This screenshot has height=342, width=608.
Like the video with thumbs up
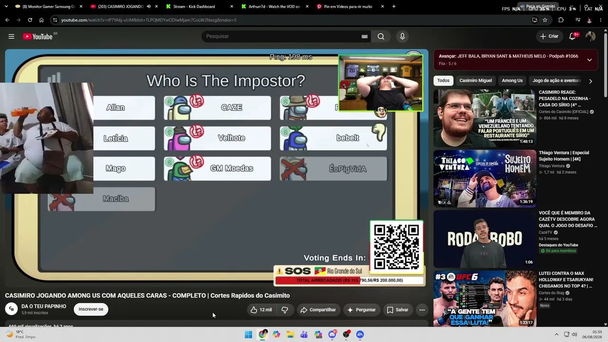(261, 310)
